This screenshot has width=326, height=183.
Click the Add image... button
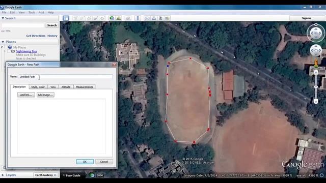click(45, 95)
